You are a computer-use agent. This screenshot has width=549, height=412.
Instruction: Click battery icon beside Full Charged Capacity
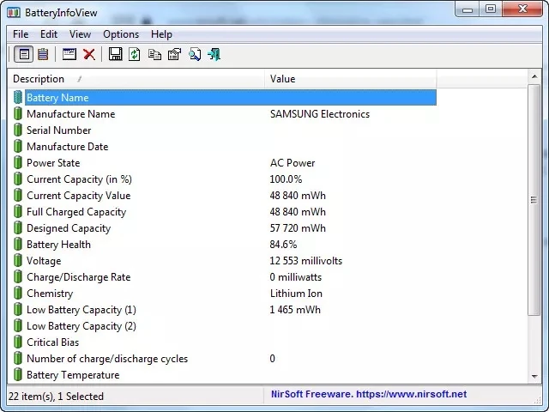click(x=18, y=212)
